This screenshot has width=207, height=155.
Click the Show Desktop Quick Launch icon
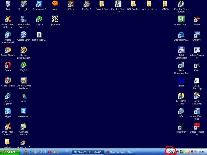pyautogui.click(x=40, y=152)
